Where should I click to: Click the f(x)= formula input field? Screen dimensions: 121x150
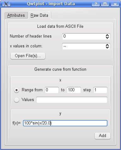click(65, 123)
